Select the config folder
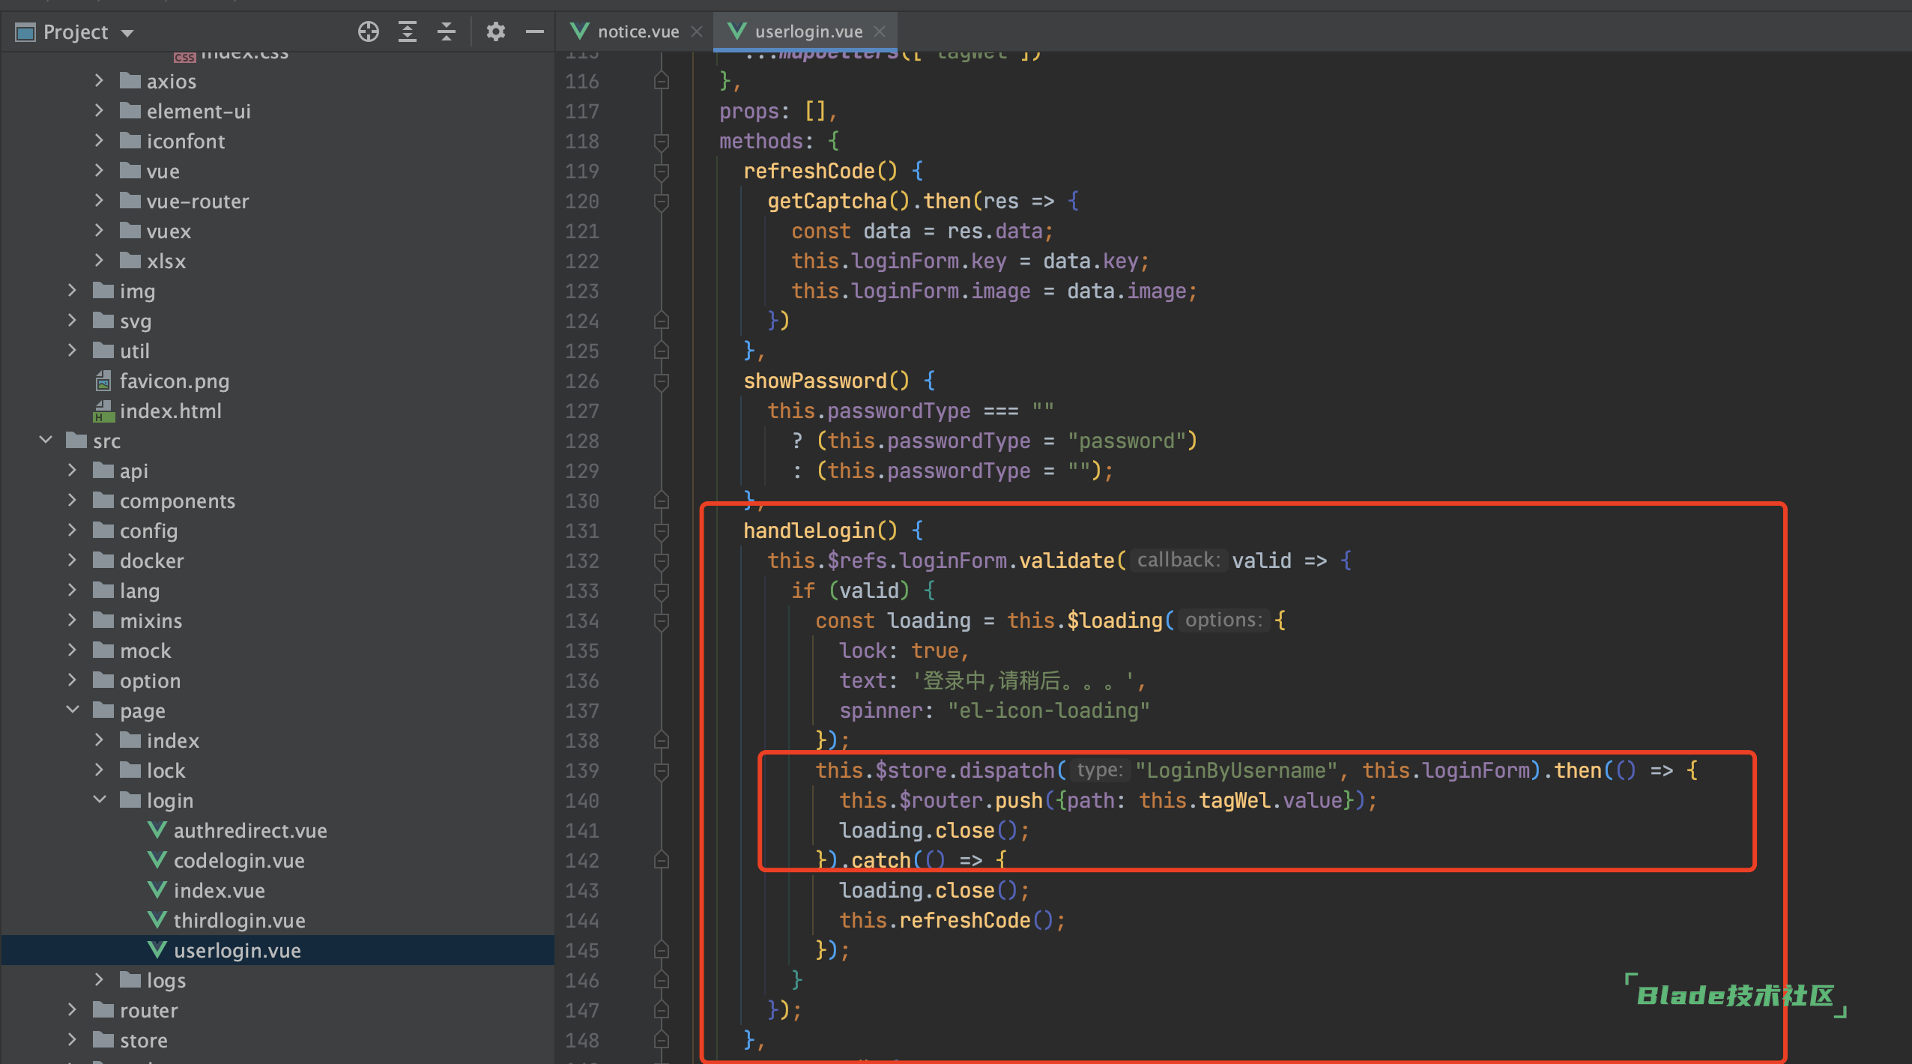 click(x=148, y=531)
